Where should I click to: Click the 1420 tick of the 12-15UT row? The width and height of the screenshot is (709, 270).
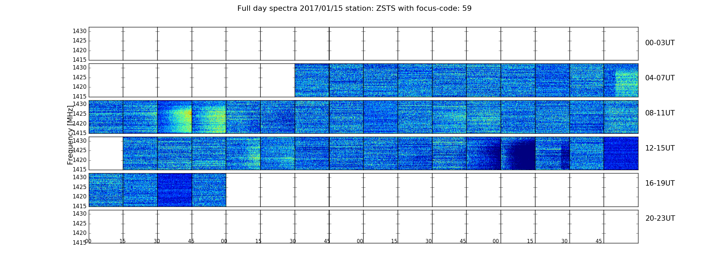[x=80, y=160]
